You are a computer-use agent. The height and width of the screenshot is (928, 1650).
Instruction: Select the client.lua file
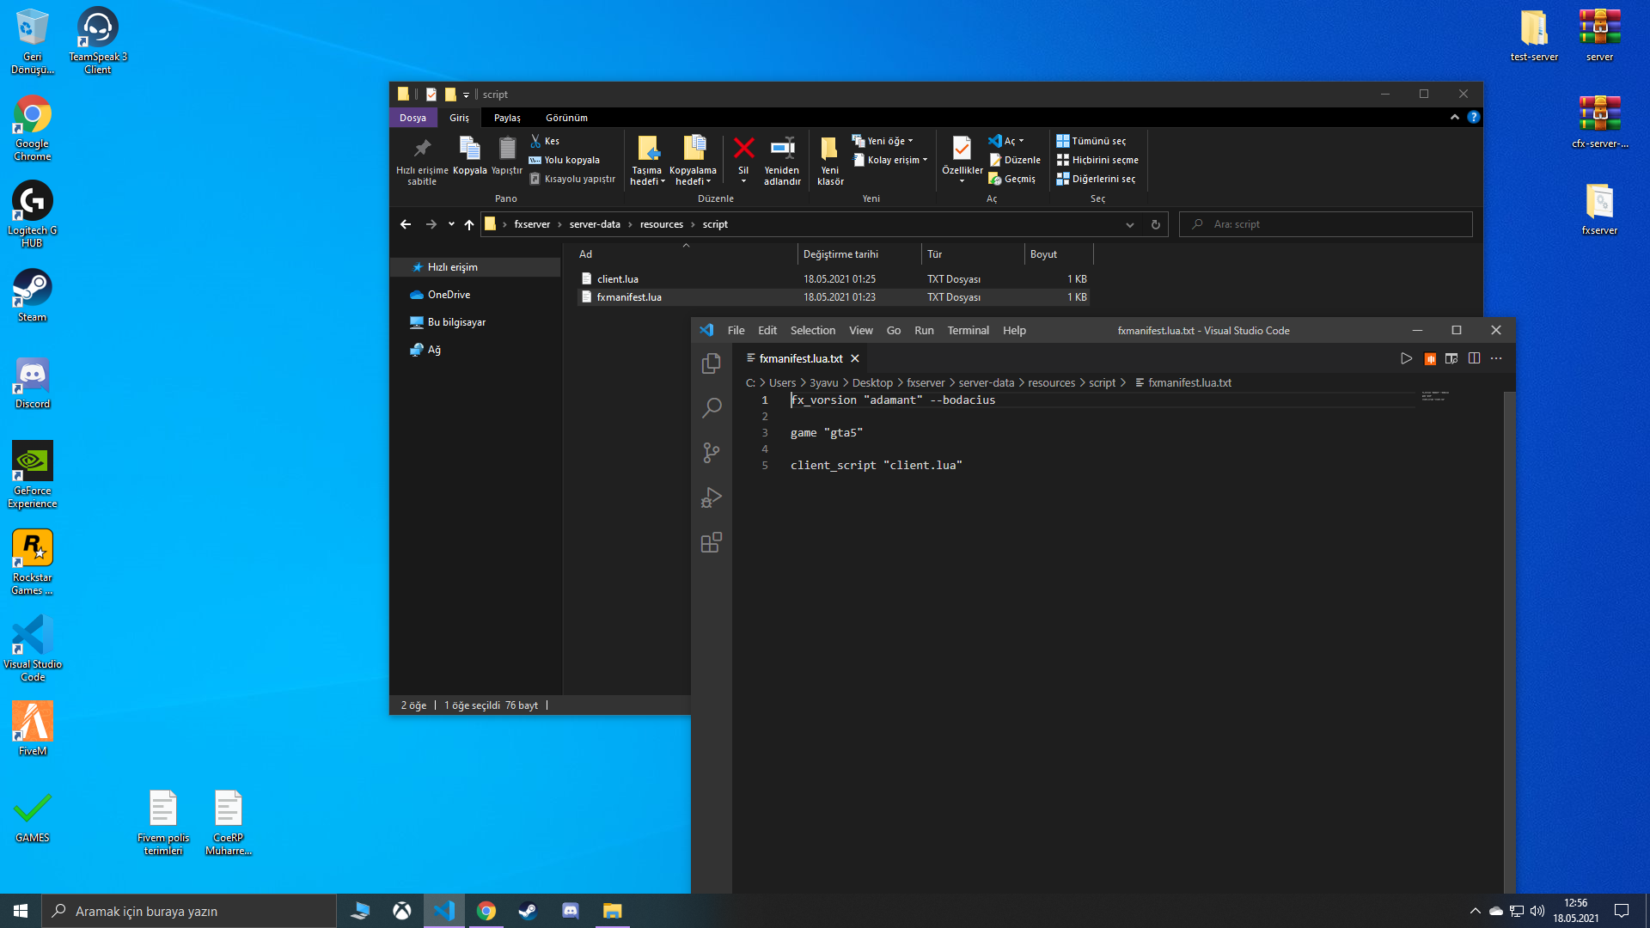click(617, 279)
